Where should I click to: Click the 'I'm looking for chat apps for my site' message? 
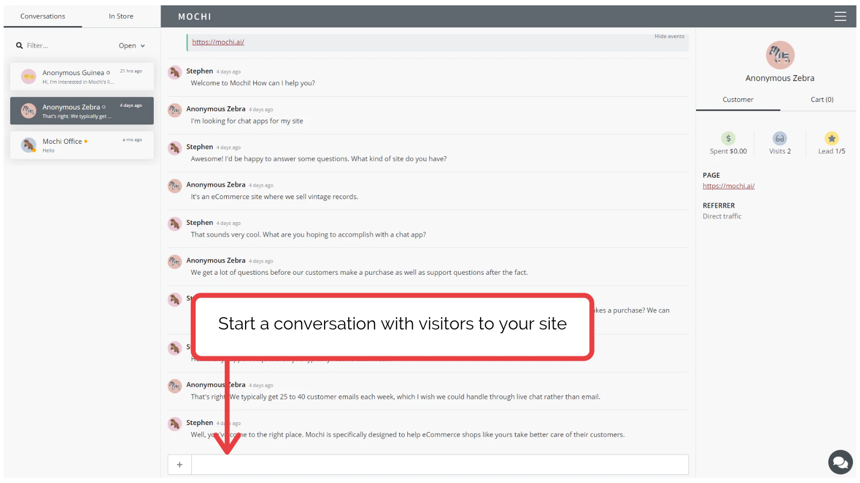[x=247, y=121]
